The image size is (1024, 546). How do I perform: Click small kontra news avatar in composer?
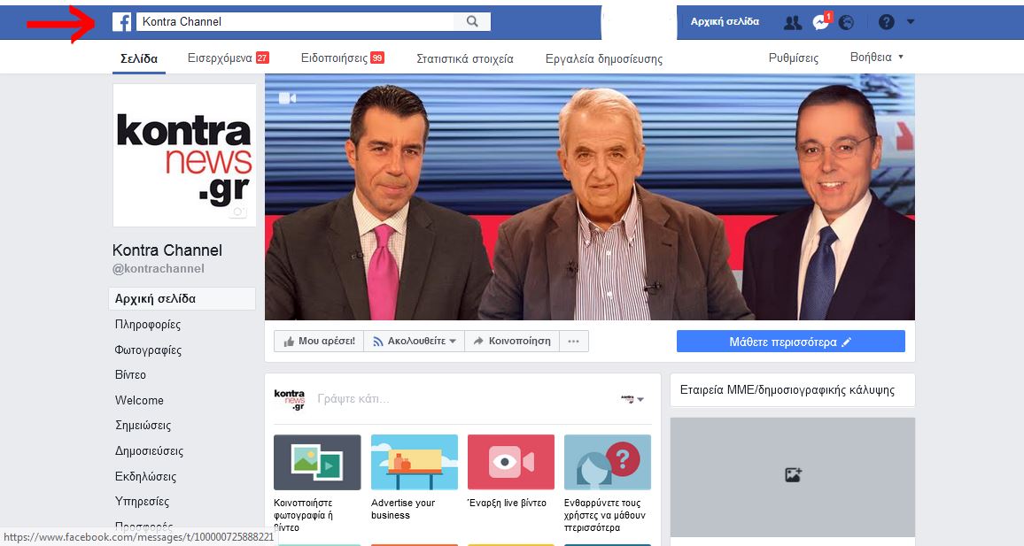(x=290, y=399)
